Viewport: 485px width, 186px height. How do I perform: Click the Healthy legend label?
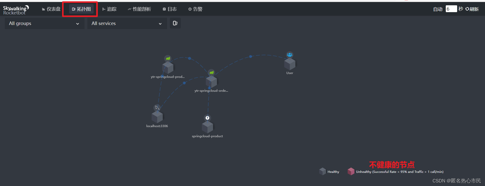(333, 172)
